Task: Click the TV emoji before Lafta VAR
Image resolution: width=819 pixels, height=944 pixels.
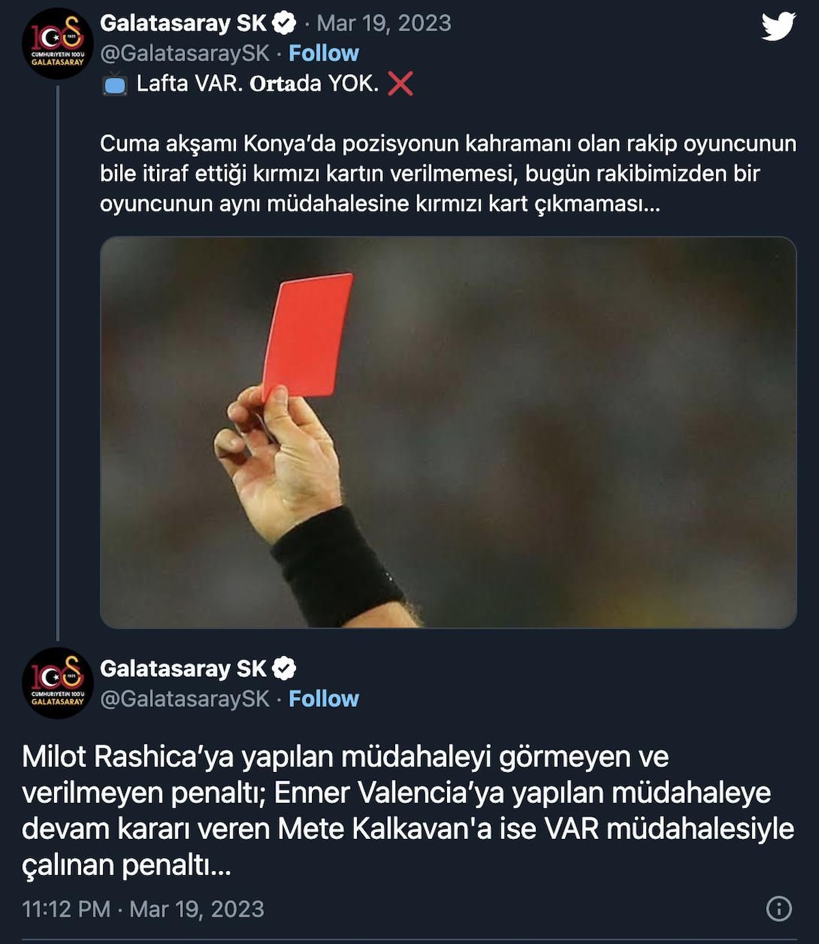Action: pyautogui.click(x=115, y=84)
